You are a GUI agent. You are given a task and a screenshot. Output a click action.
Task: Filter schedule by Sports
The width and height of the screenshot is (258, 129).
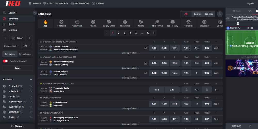click(x=197, y=14)
